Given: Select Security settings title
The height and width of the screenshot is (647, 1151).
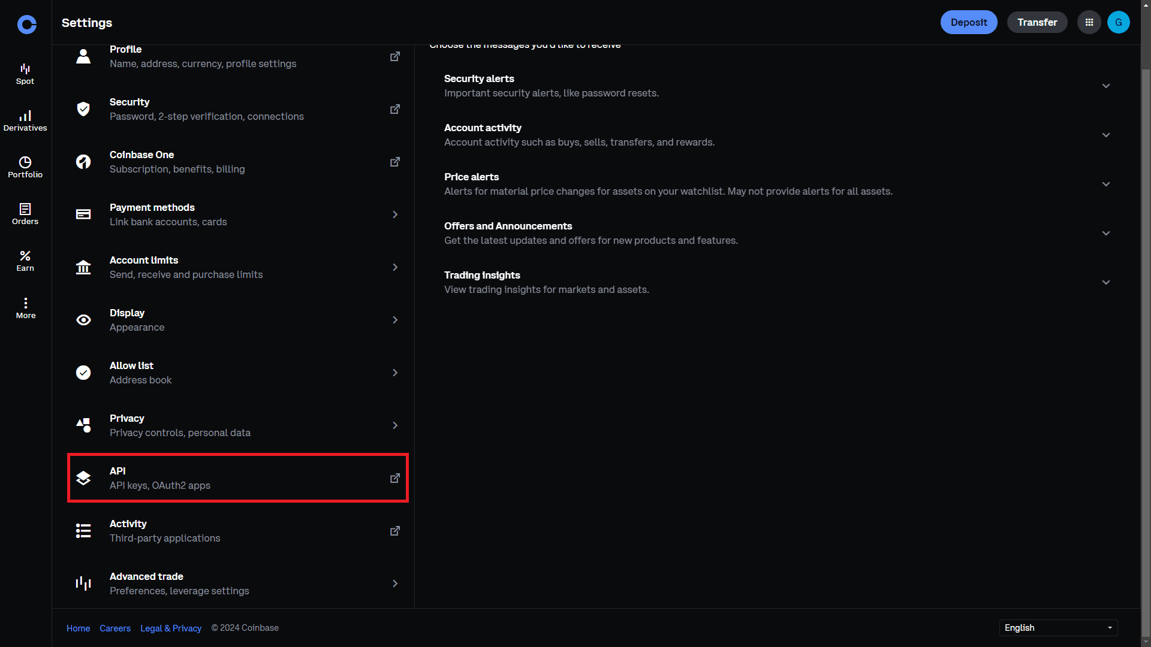Looking at the screenshot, I should [x=129, y=102].
